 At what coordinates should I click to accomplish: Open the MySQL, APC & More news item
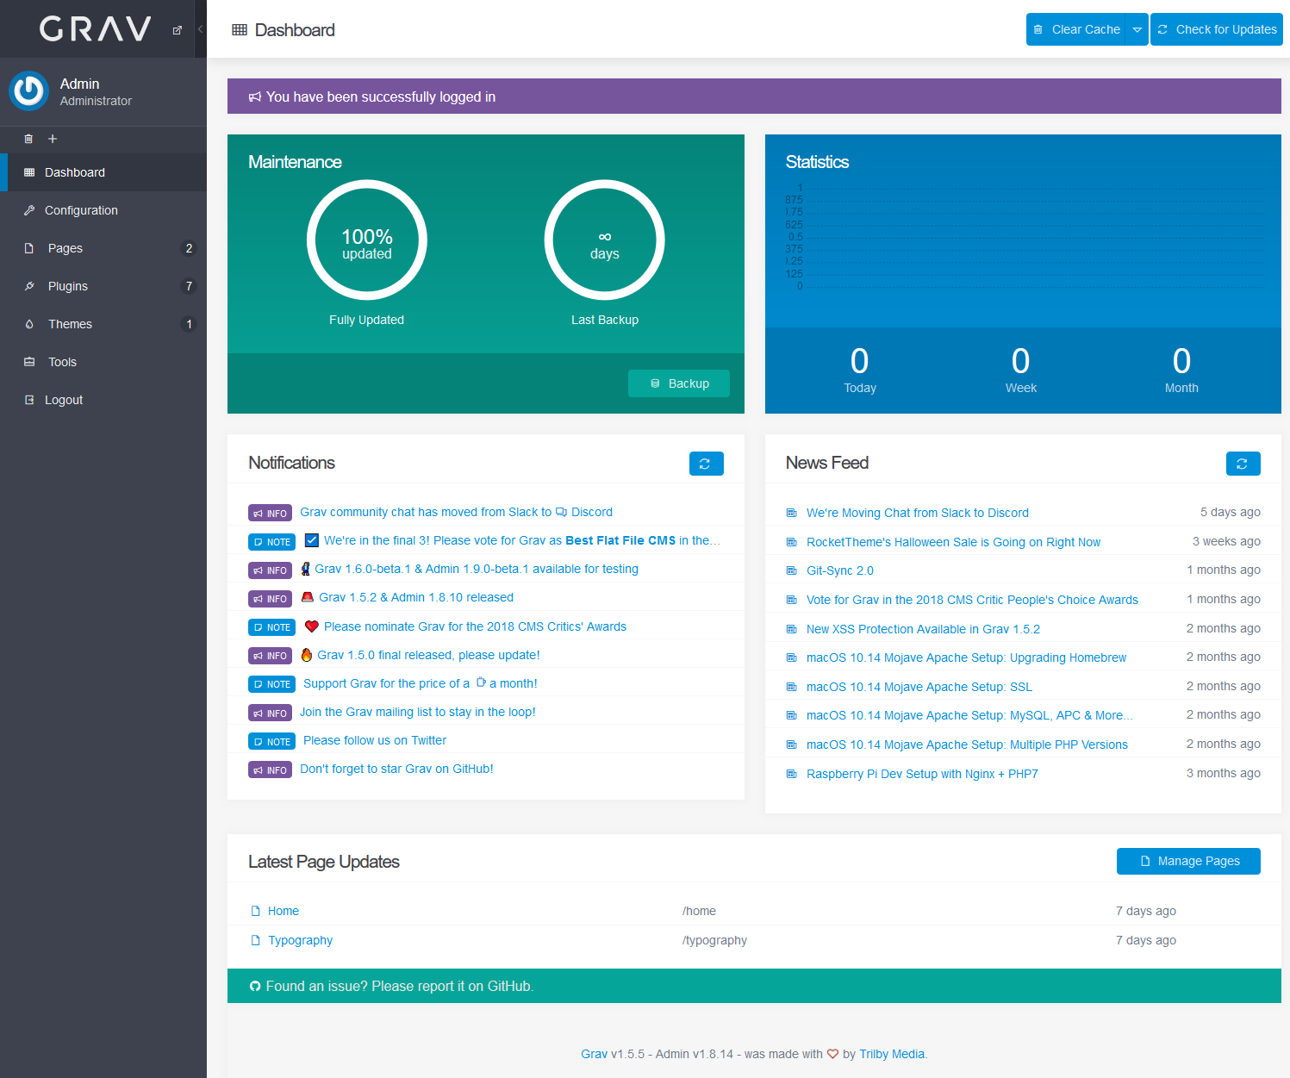point(969,715)
